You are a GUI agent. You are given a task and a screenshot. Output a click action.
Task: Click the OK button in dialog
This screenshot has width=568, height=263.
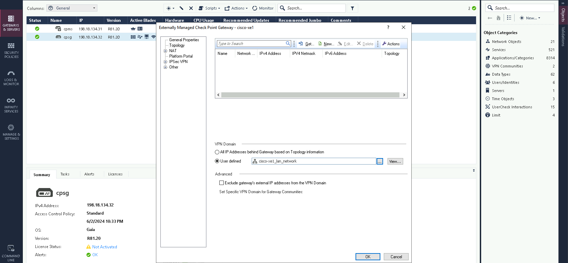point(368,257)
